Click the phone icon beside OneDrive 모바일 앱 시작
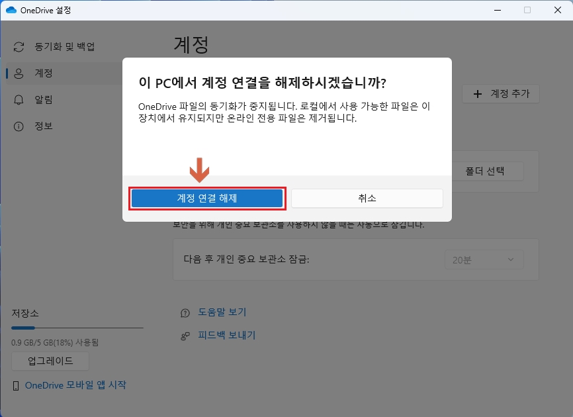The image size is (573, 417). [x=17, y=385]
